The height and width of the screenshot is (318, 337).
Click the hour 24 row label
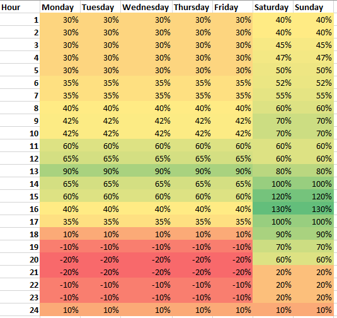20,310
